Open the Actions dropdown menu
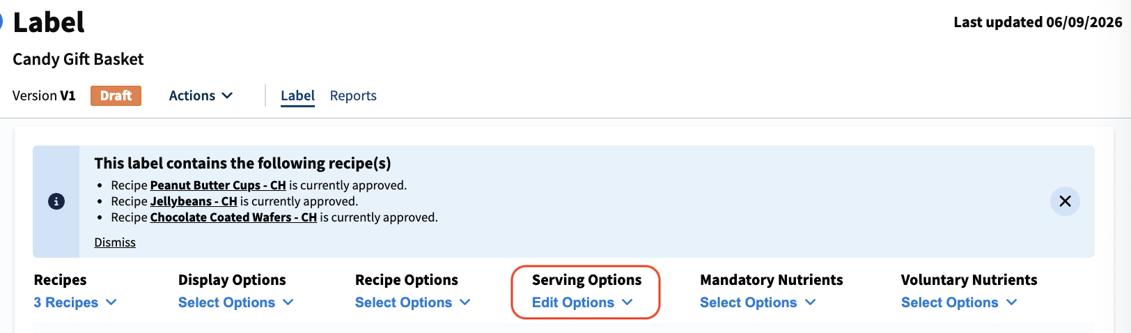Screen dimensions: 1131x333 201,95
